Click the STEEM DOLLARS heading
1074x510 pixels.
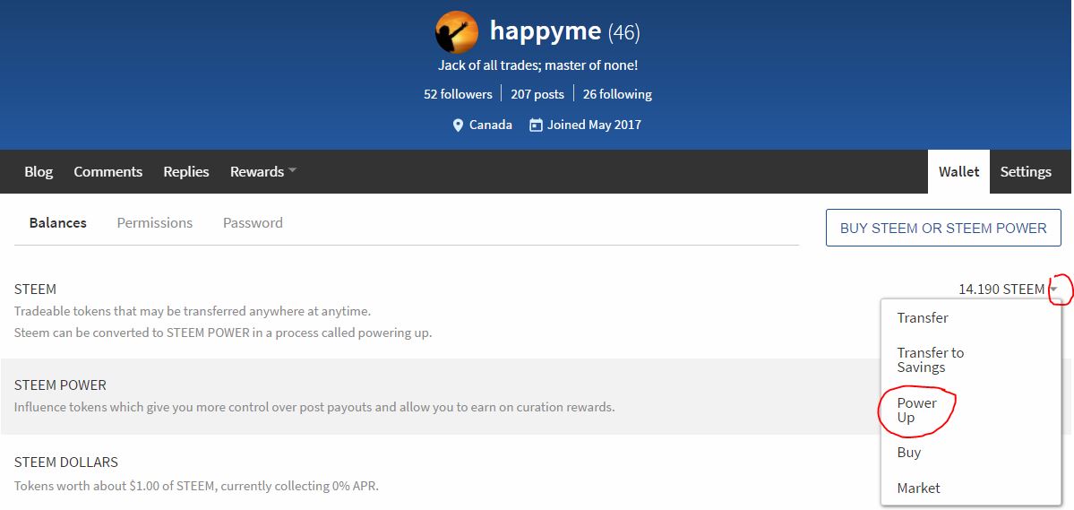[66, 462]
